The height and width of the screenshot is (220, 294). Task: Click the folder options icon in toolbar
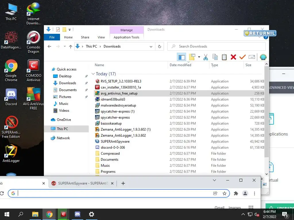(x=192, y=57)
